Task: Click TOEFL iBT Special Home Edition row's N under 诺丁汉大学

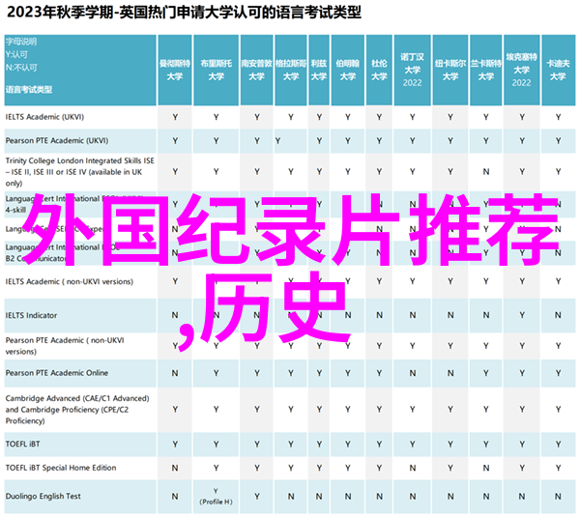Action: click(412, 469)
